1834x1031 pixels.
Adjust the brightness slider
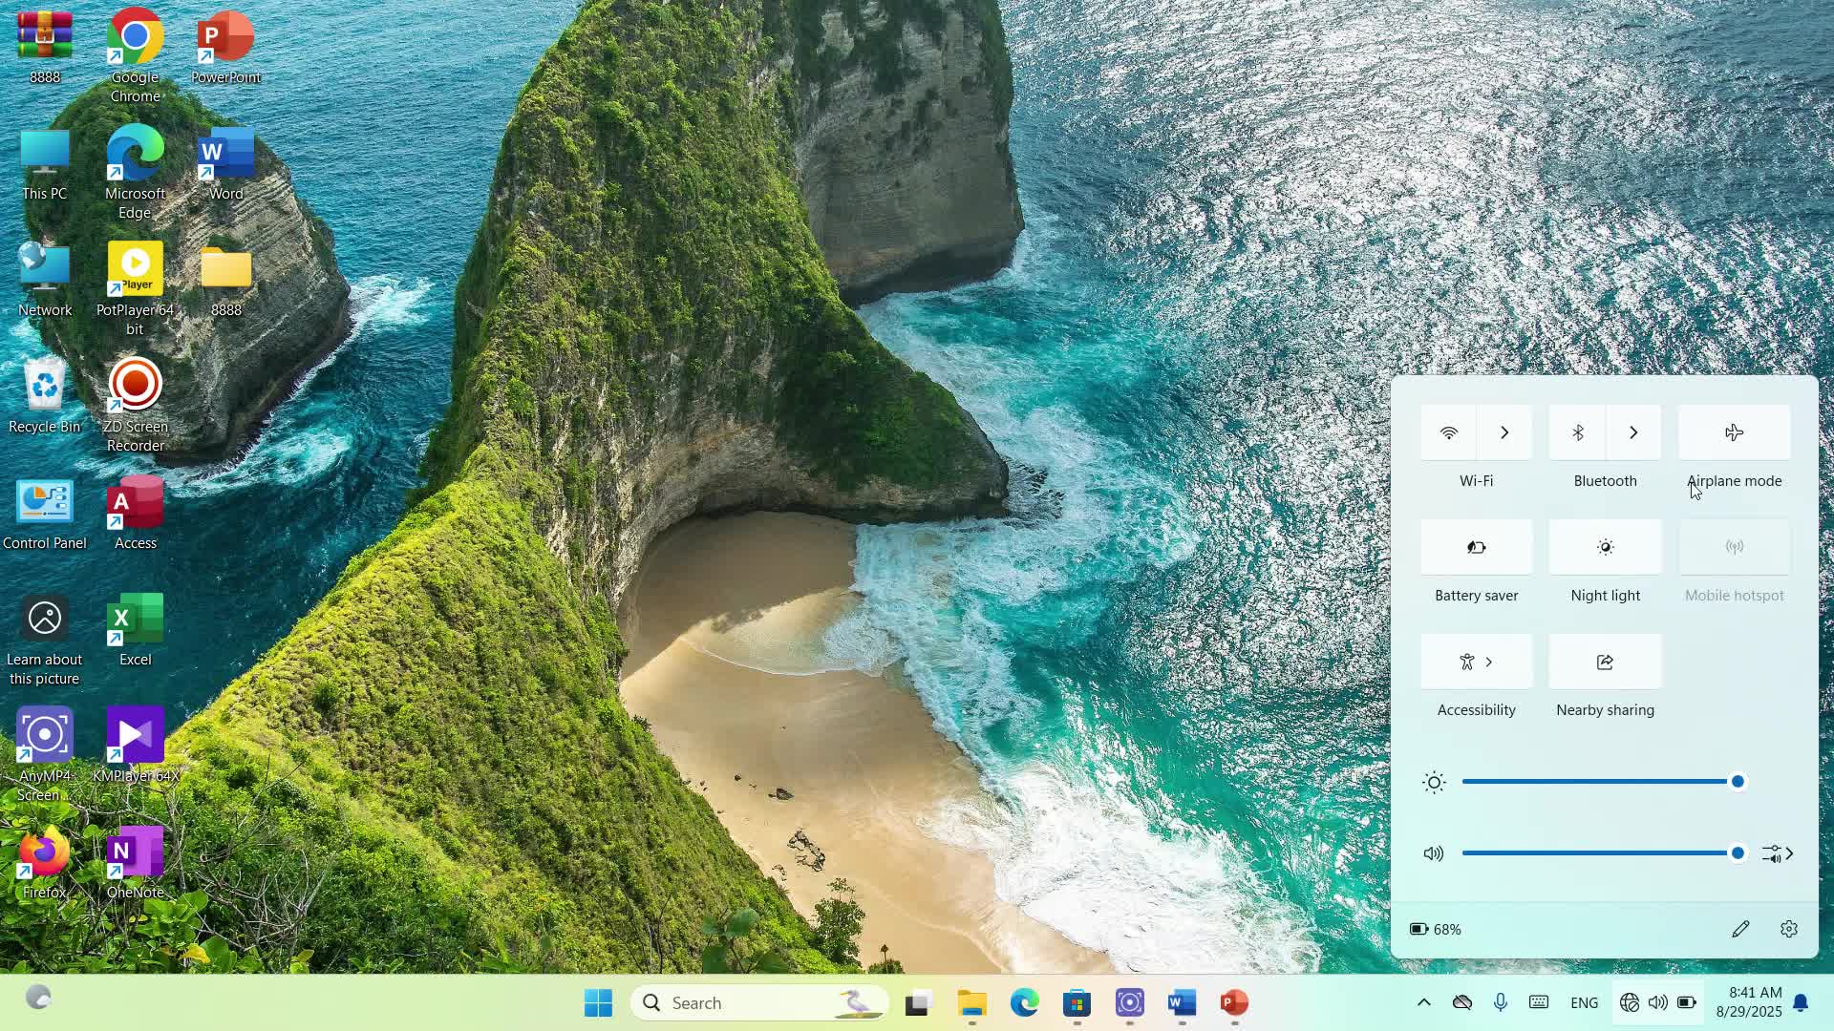click(1737, 781)
